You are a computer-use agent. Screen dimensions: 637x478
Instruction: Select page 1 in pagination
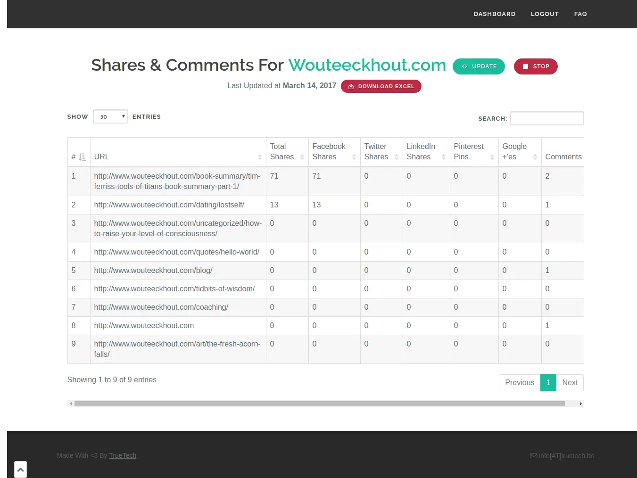pyautogui.click(x=548, y=383)
